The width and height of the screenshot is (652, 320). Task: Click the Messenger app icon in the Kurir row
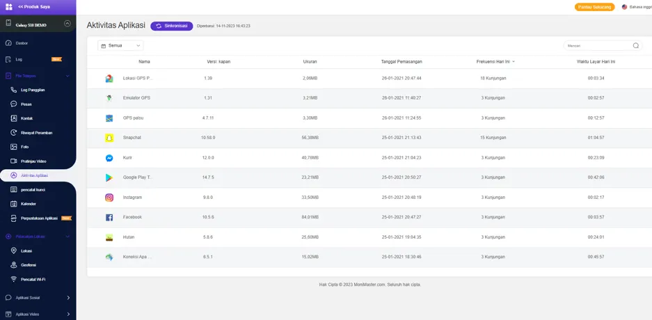pos(109,158)
